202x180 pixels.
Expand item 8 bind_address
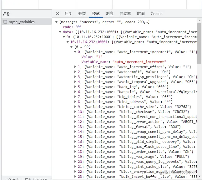[x=75, y=102]
